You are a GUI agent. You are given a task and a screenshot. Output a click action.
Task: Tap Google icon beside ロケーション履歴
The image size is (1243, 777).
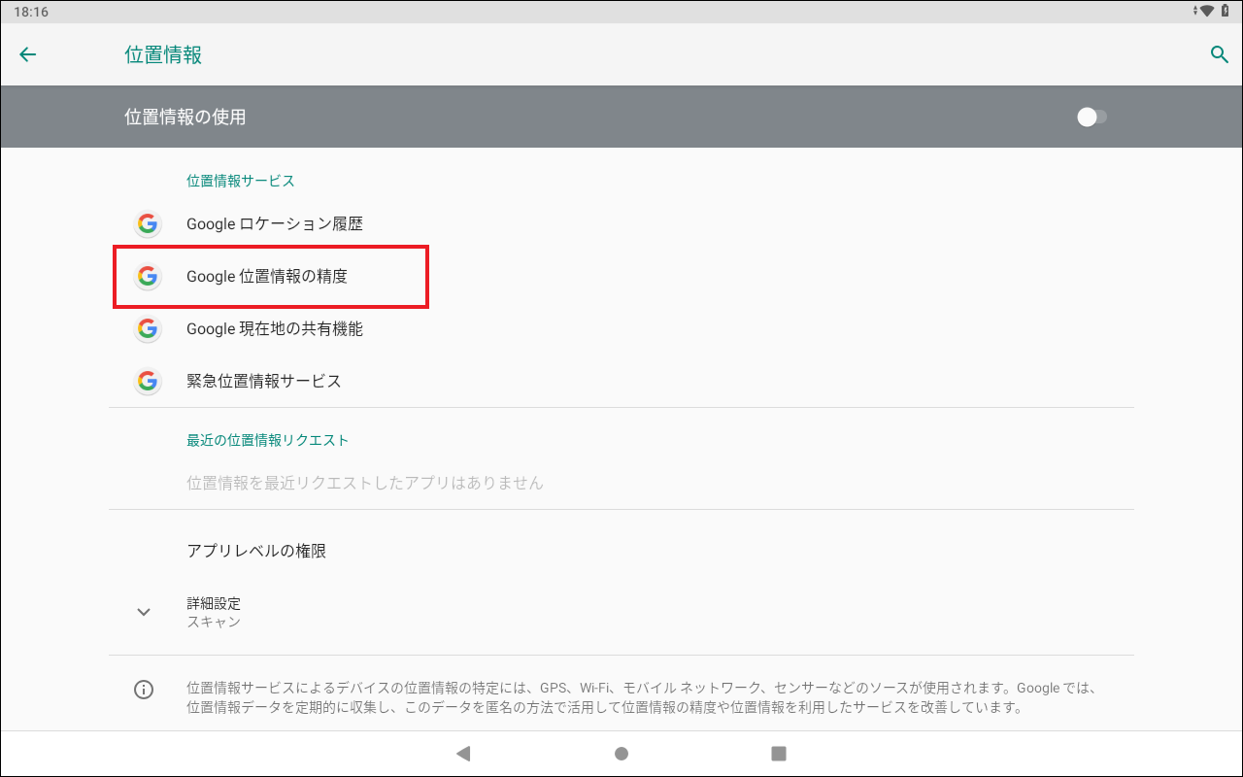(147, 224)
